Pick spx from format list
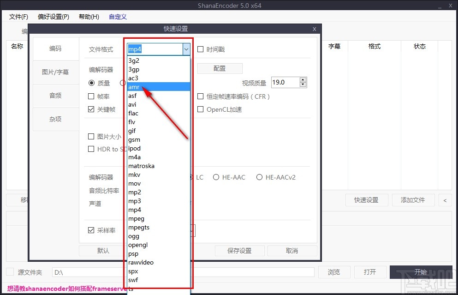Screen dimensions: 458x295 159,271
